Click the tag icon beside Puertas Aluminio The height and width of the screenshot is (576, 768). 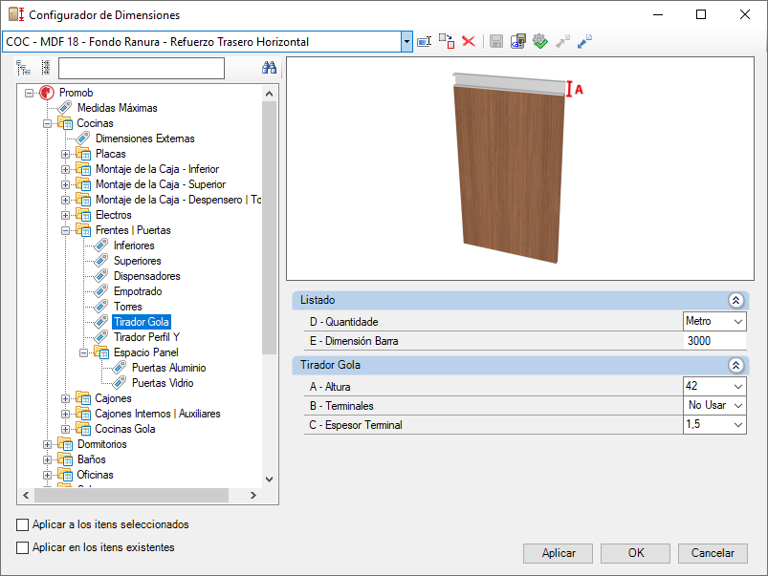click(x=119, y=368)
